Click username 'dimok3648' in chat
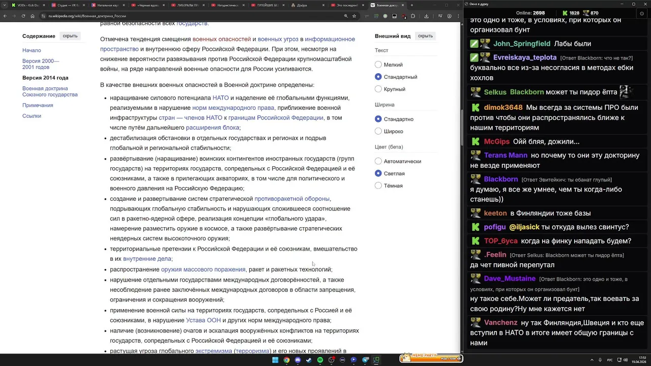The image size is (651, 366). pos(503,107)
